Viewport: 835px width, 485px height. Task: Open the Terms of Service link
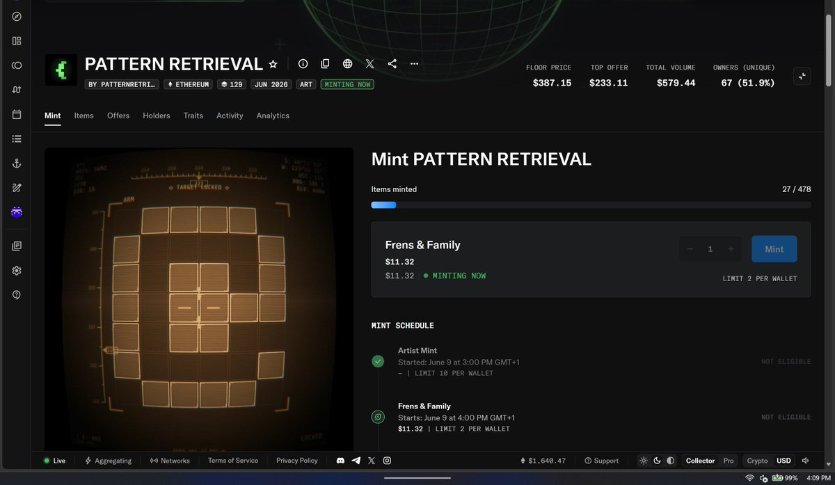[x=233, y=461]
